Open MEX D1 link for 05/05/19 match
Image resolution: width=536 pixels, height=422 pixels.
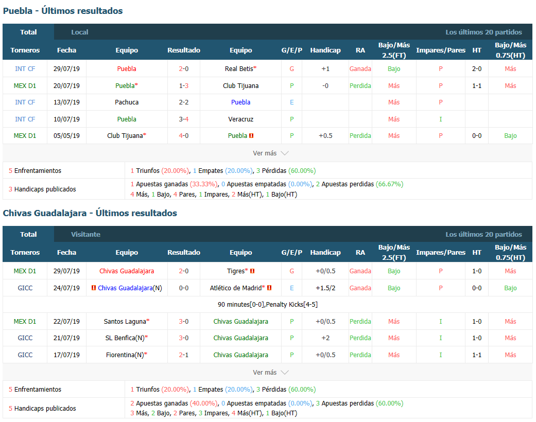(25, 136)
